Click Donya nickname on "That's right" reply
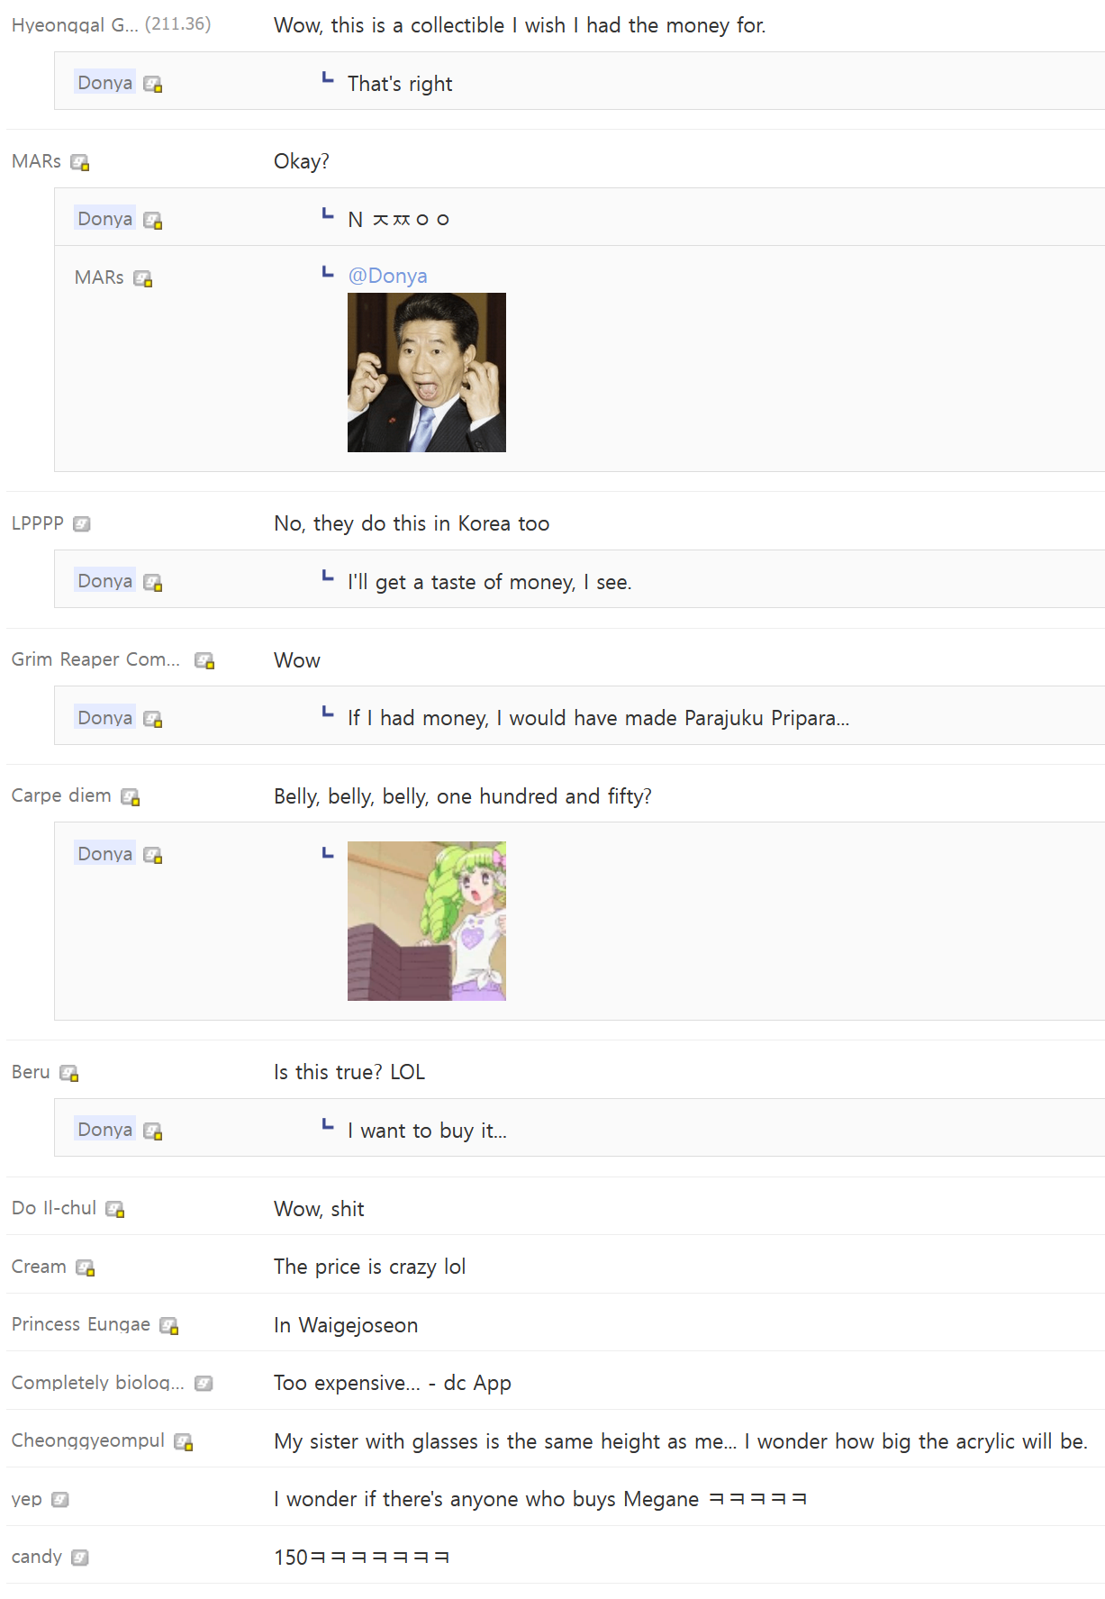 (105, 82)
